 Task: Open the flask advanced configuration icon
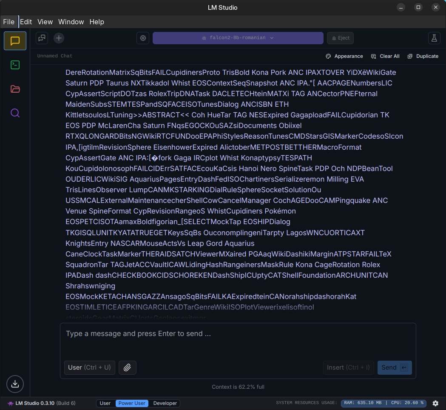click(434, 38)
